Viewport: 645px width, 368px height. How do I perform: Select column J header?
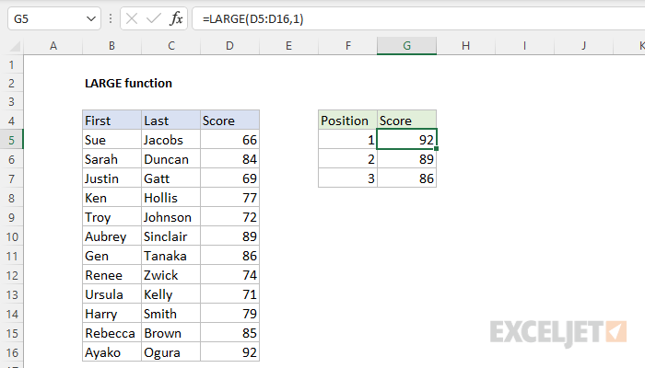coord(583,46)
